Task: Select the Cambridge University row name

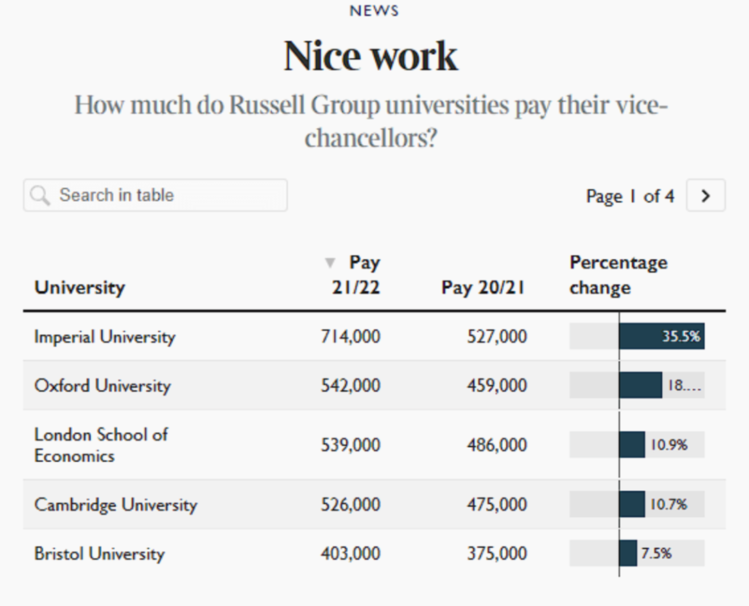Action: tap(116, 504)
